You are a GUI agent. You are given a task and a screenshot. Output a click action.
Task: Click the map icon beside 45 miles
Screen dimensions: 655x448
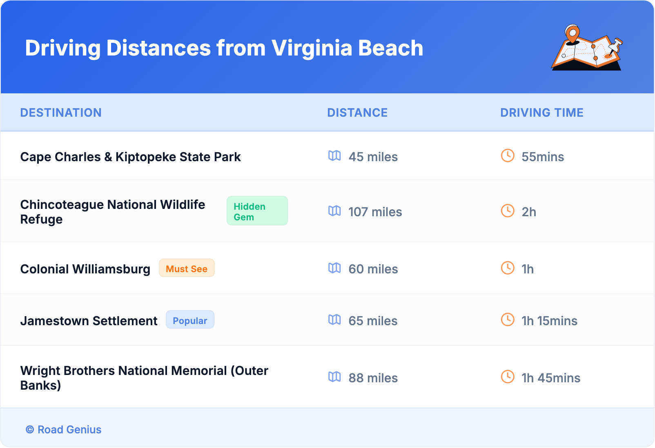(334, 156)
